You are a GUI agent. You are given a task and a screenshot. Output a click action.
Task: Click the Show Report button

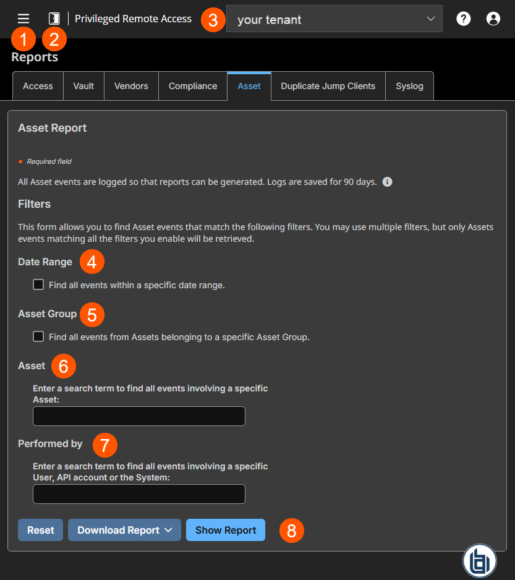click(x=225, y=530)
